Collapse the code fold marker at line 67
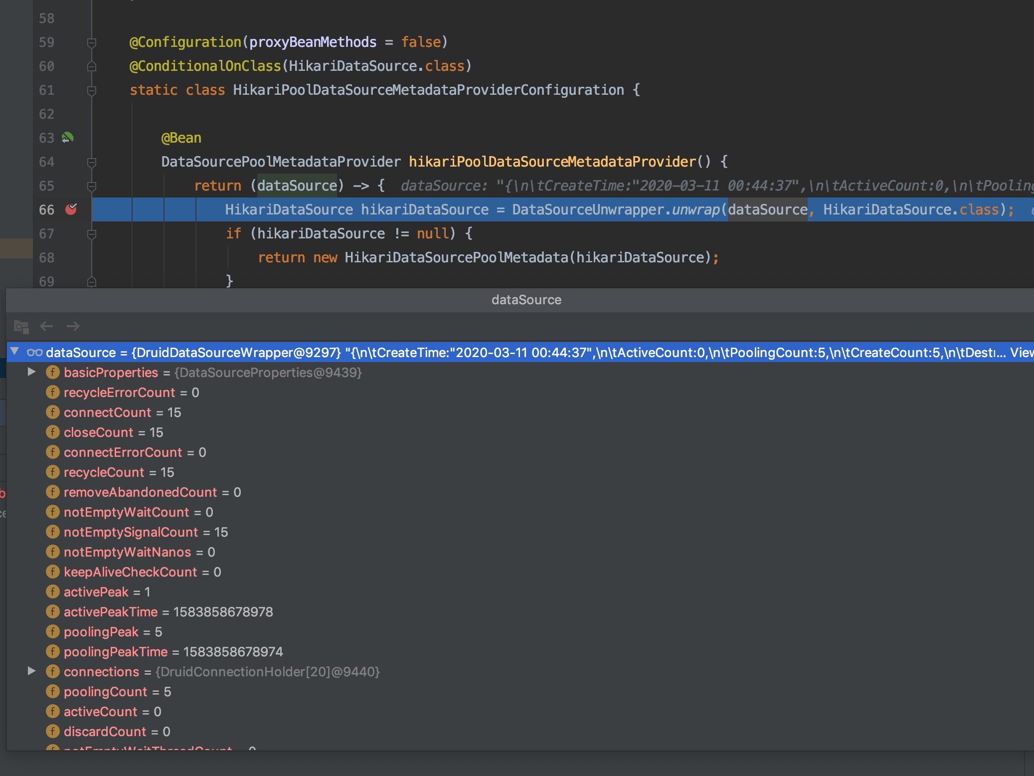The width and height of the screenshot is (1034, 776). [91, 233]
